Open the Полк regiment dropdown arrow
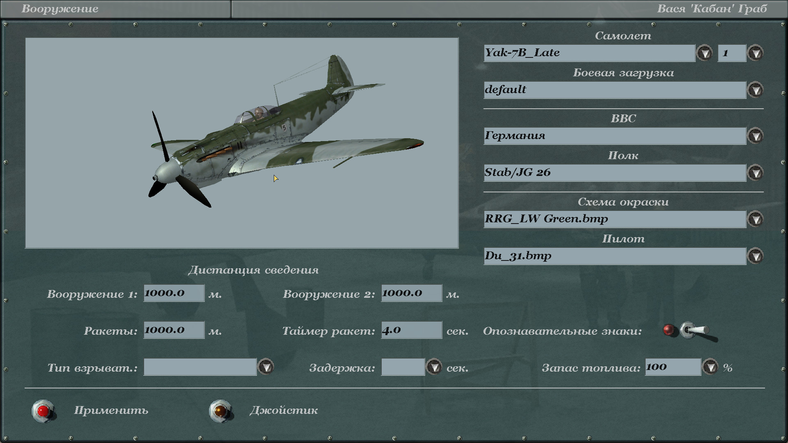The width and height of the screenshot is (788, 443). 756,173
